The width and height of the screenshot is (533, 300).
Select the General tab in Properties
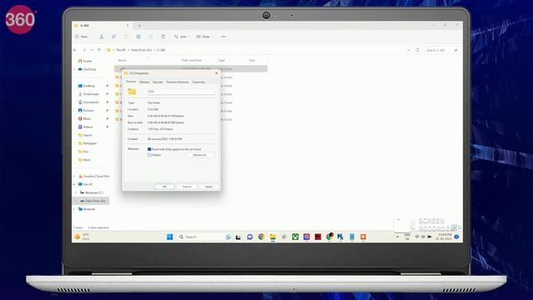[x=131, y=82]
